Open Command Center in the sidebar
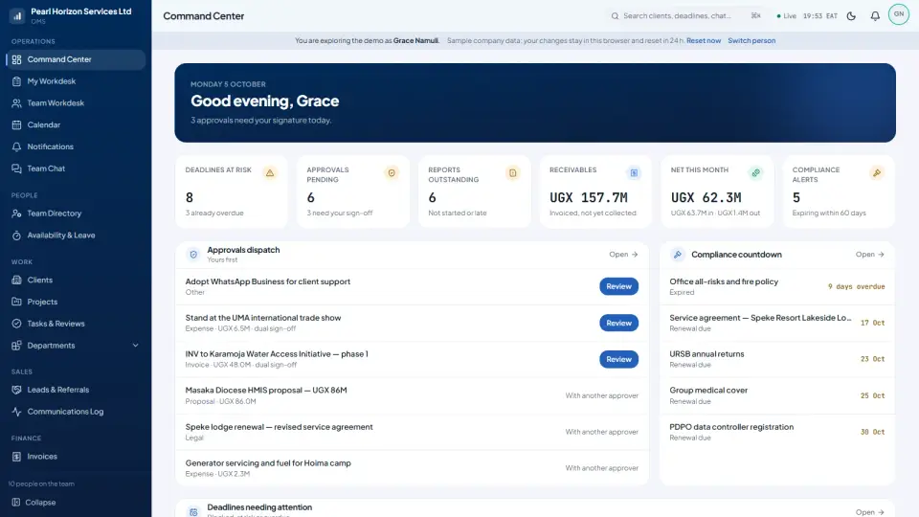This screenshot has width=919, height=517. (x=76, y=59)
